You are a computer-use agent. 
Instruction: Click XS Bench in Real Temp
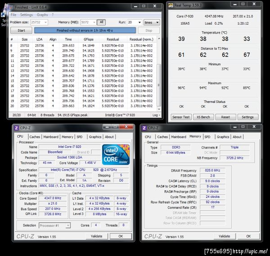(203, 117)
